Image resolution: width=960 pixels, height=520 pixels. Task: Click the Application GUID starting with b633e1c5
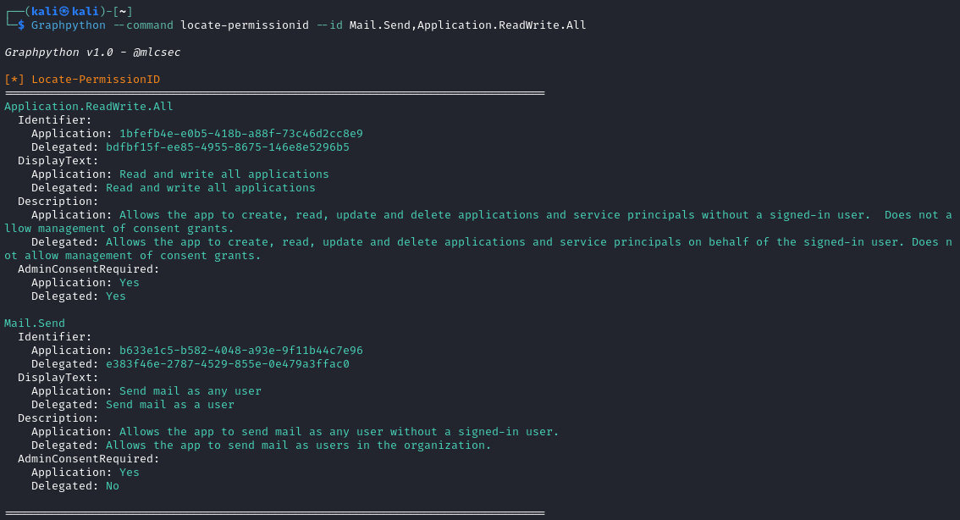click(240, 351)
